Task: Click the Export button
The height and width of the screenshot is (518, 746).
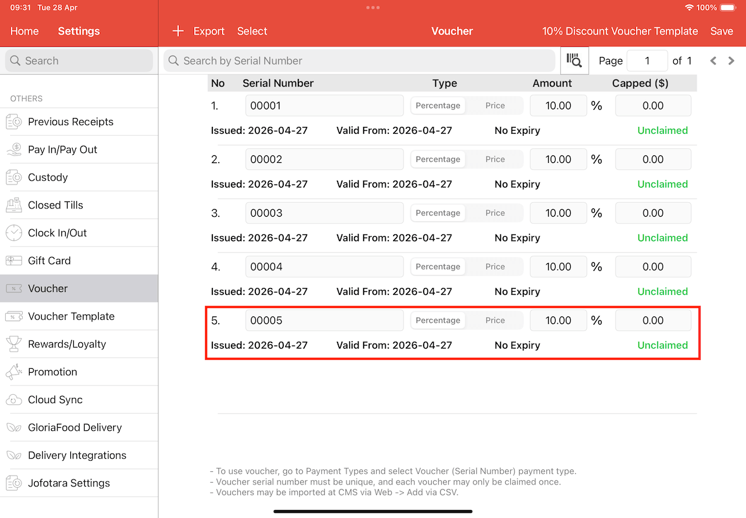Action: click(x=209, y=31)
